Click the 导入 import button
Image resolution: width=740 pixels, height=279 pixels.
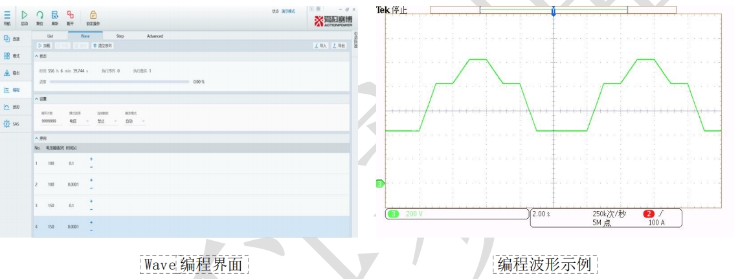click(x=320, y=46)
